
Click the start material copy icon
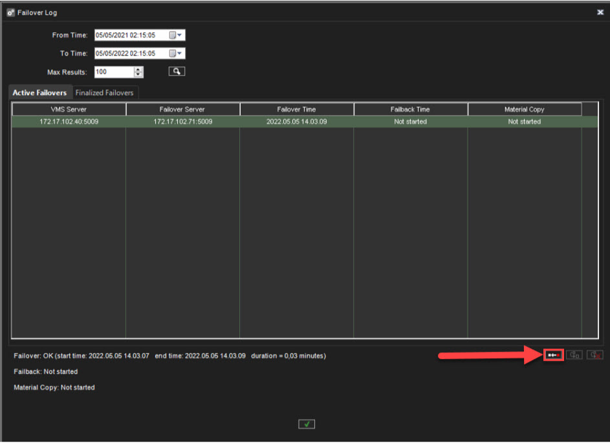coord(574,355)
